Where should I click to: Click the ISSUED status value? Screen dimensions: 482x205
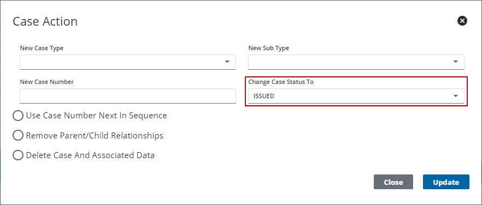[264, 96]
